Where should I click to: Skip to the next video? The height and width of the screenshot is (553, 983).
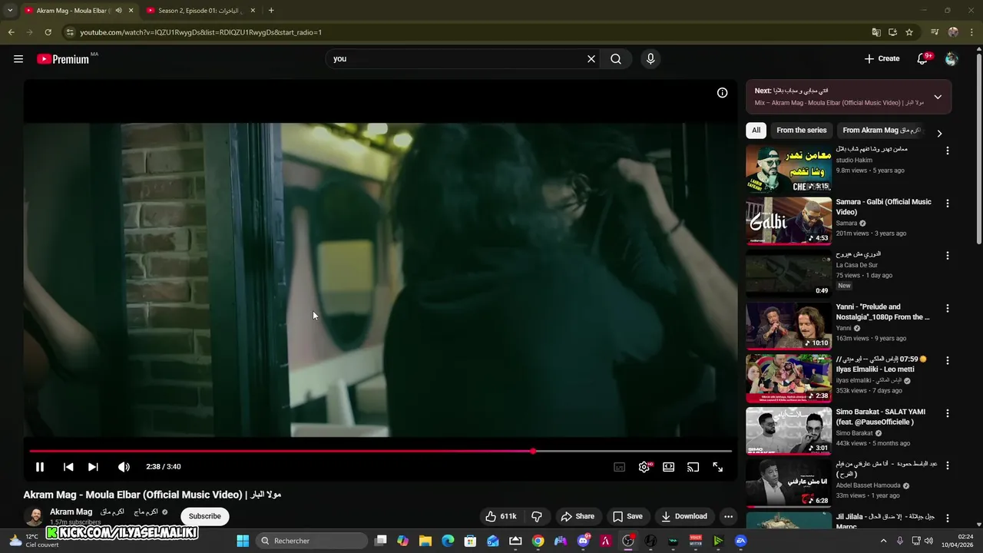93,467
